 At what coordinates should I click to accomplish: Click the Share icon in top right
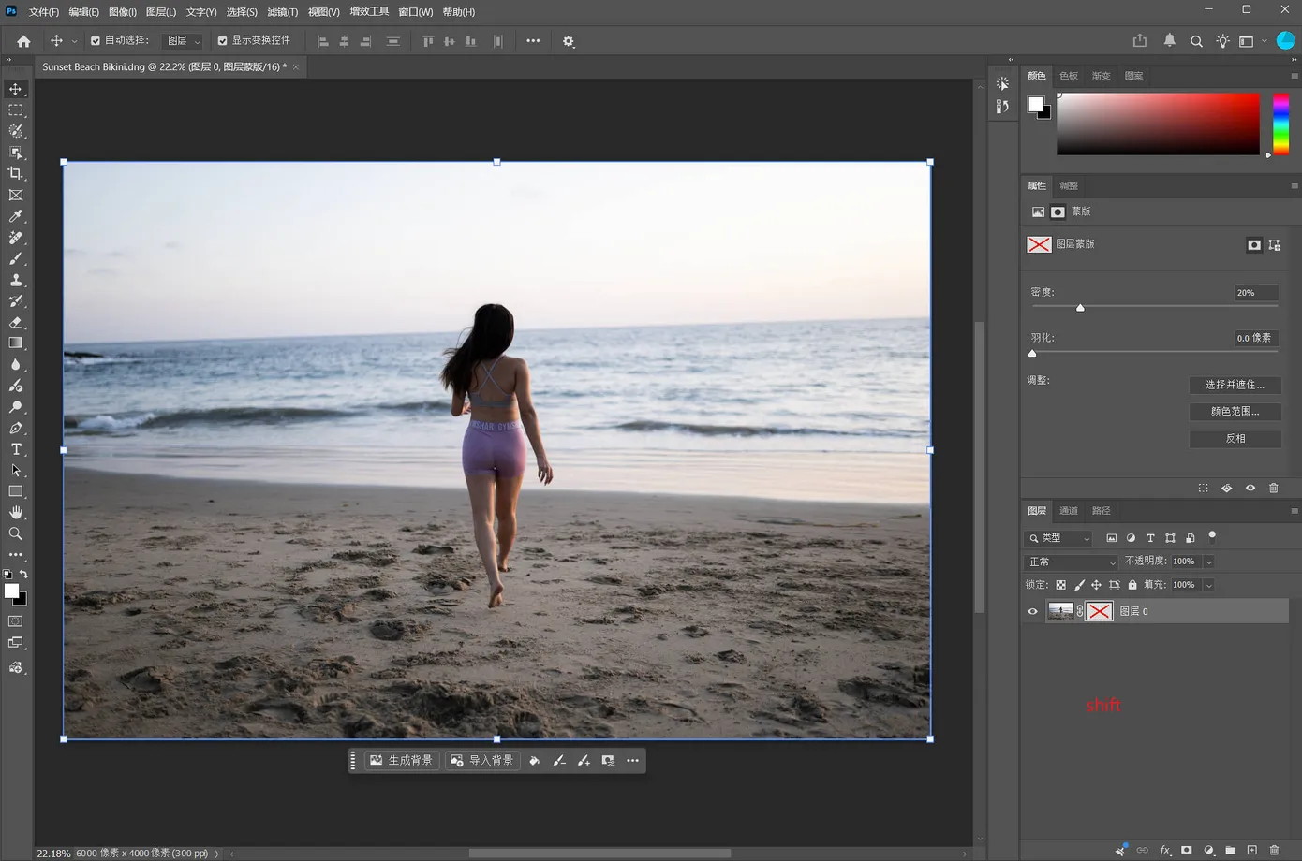1140,41
